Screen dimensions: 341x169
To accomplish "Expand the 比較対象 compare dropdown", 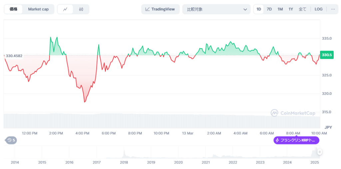I will coord(216,9).
